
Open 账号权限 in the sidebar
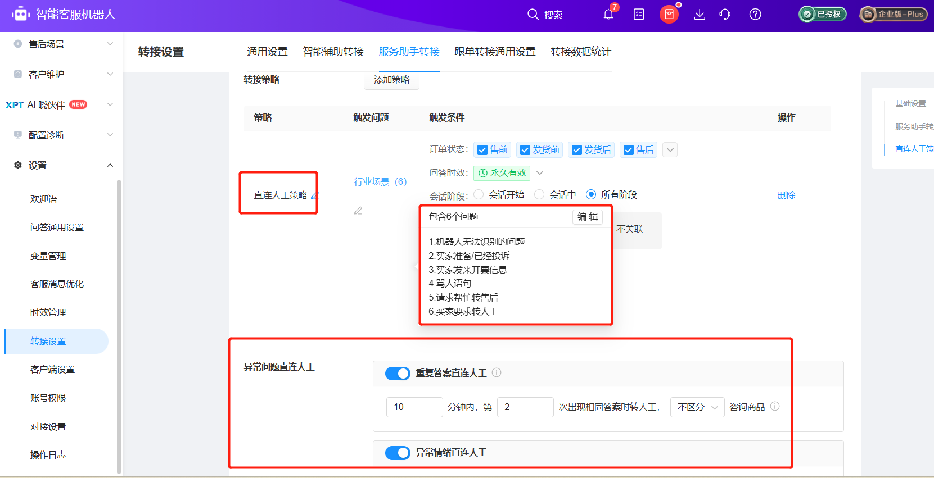48,398
